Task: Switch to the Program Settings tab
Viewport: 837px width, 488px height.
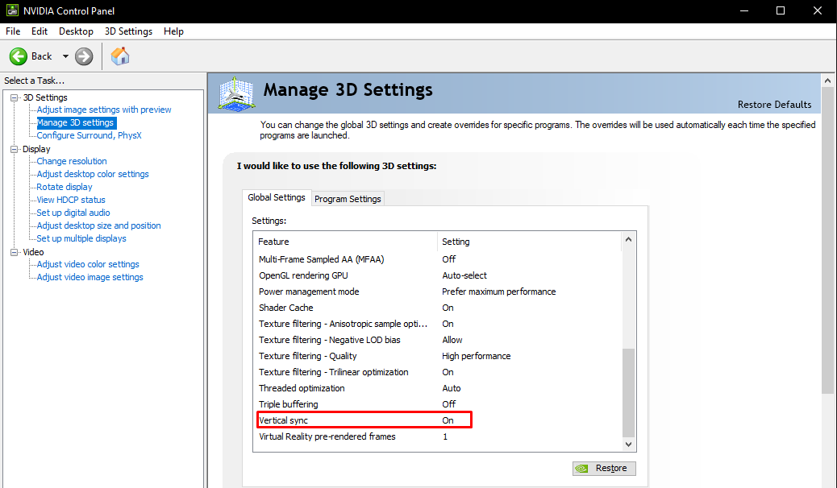Action: click(348, 199)
